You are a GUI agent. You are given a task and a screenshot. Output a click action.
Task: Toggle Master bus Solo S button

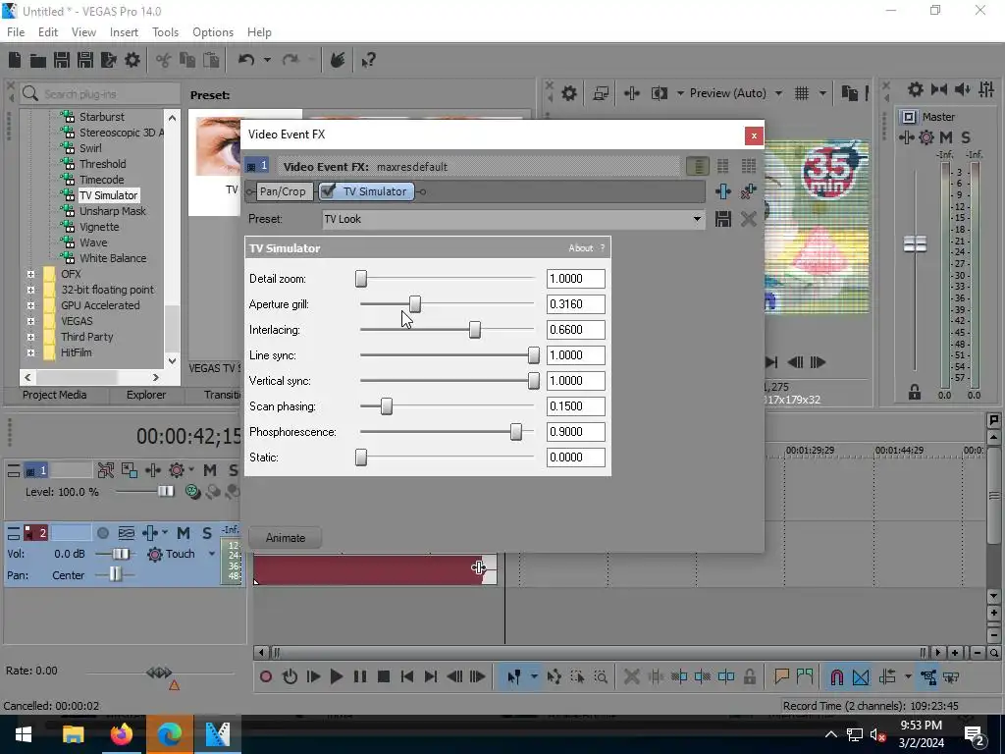tap(966, 137)
